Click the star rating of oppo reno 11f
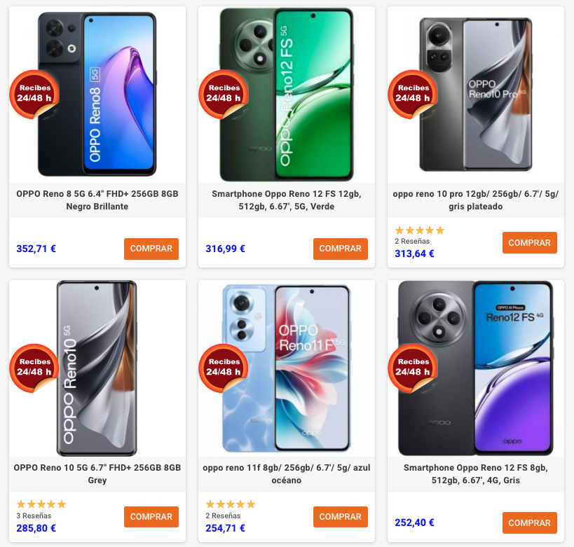574x547 pixels. coord(231,504)
